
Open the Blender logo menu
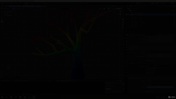pyautogui.click(x=2, y=4)
